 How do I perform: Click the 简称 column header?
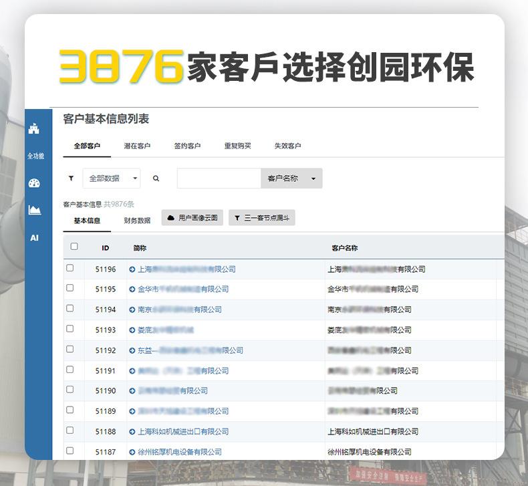(140, 248)
